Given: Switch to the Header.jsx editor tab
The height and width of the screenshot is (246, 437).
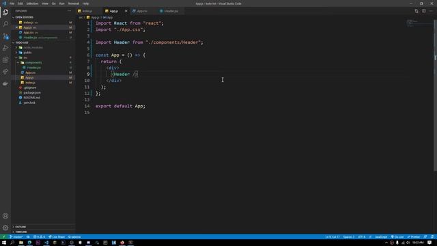Looking at the screenshot, I should pyautogui.click(x=171, y=11).
